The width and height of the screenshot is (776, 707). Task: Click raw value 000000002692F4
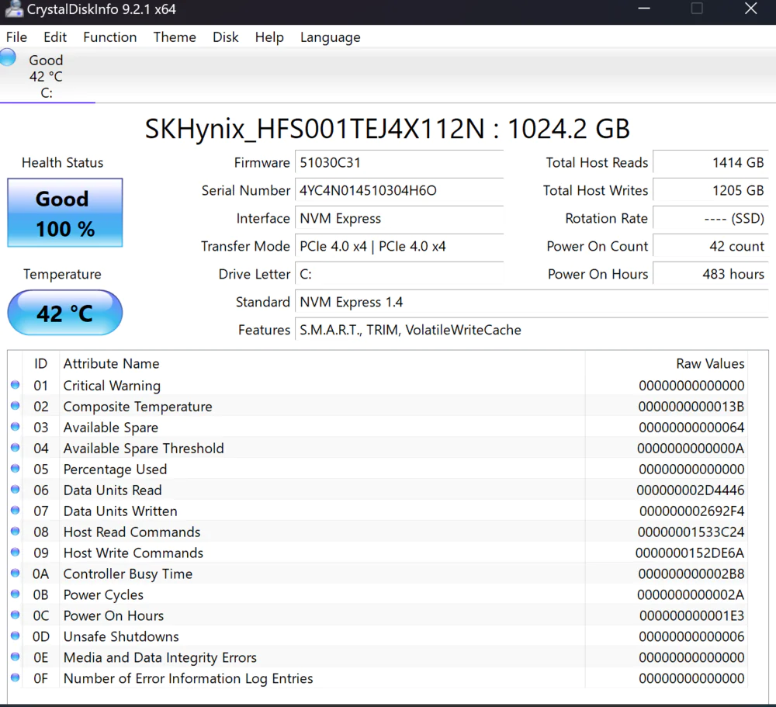pyautogui.click(x=692, y=511)
